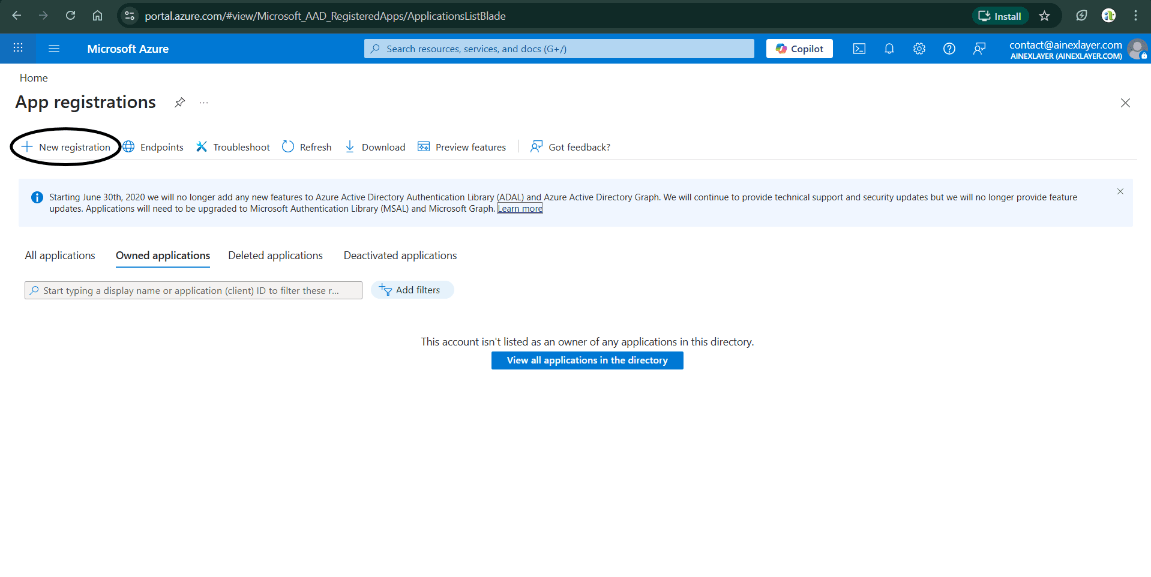The image size is (1151, 577).
Task: Open the notifications bell
Action: click(889, 49)
